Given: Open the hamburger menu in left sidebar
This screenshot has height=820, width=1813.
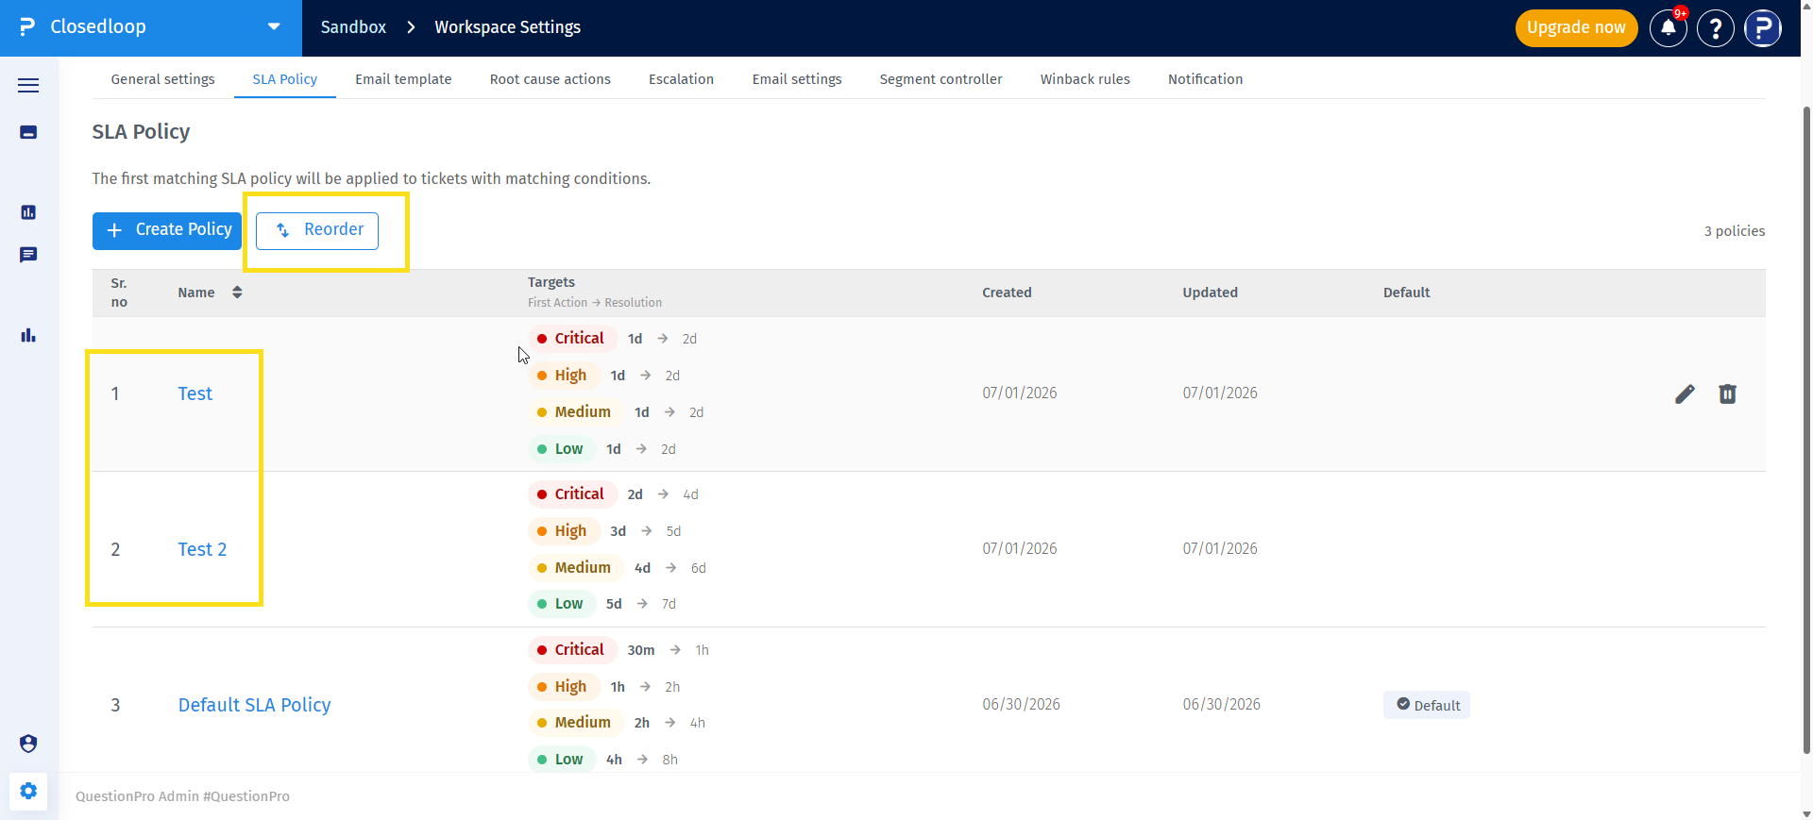Looking at the screenshot, I should tap(28, 85).
